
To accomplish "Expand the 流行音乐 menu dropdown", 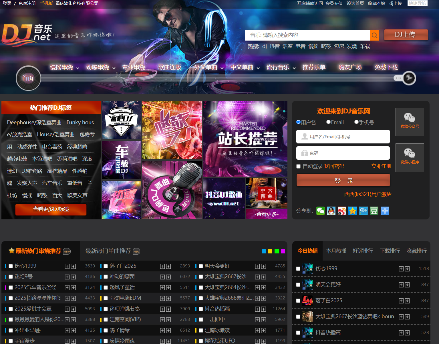I will (x=294, y=68).
